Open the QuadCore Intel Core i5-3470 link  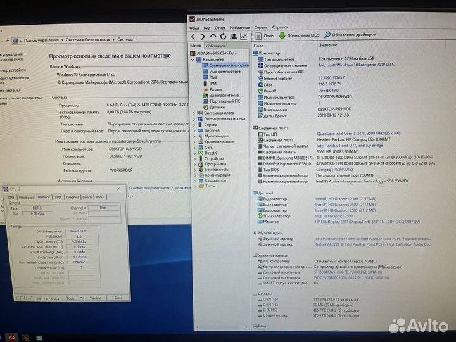[x=358, y=134]
